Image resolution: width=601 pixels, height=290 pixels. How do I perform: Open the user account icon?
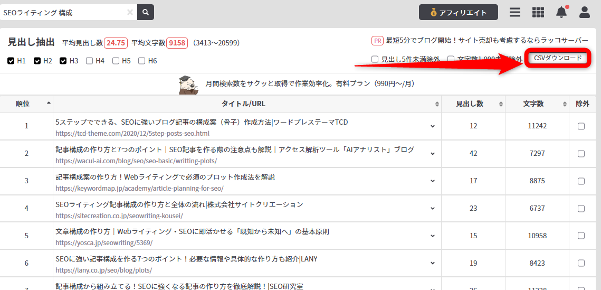pyautogui.click(x=585, y=12)
